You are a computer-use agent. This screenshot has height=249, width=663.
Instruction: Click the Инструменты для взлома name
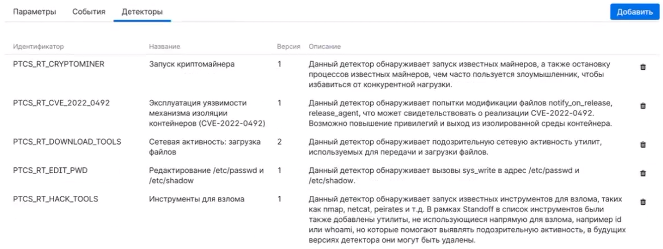pyautogui.click(x=196, y=199)
